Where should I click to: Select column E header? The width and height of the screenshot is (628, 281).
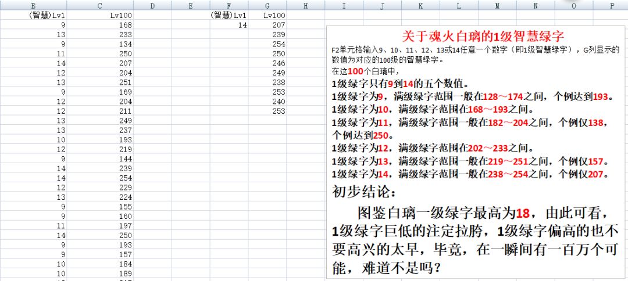click(191, 5)
